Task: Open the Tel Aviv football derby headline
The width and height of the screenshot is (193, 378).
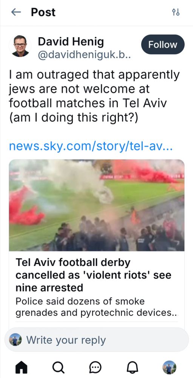Action: pyautogui.click(x=94, y=275)
